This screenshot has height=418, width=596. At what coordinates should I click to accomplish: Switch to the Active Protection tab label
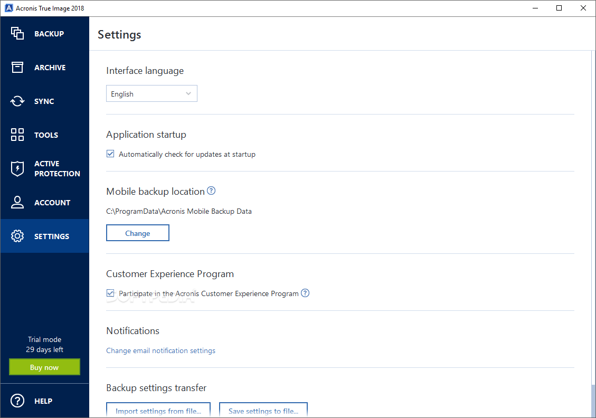(x=57, y=168)
